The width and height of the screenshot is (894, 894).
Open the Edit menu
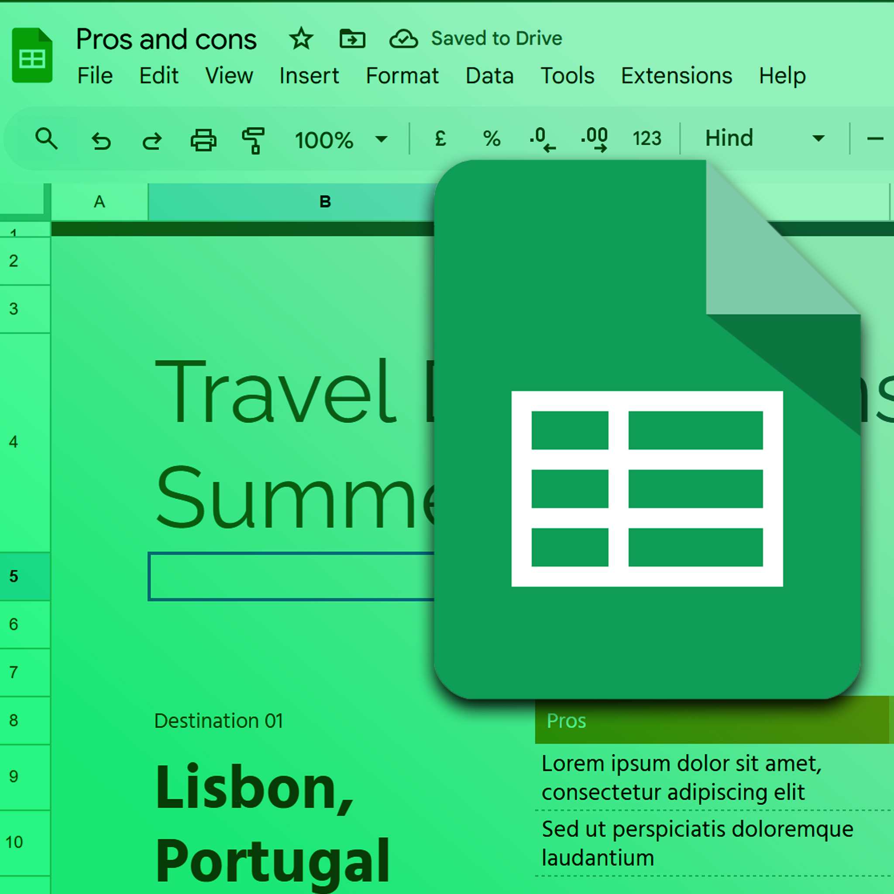[x=159, y=76]
